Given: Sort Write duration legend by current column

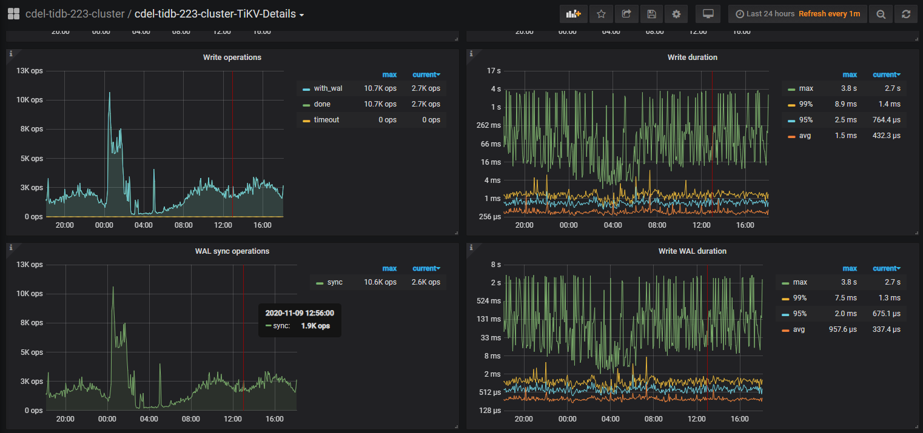Looking at the screenshot, I should pyautogui.click(x=886, y=74).
